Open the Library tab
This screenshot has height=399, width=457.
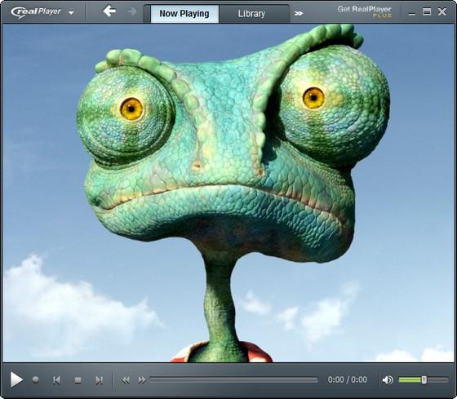point(252,14)
